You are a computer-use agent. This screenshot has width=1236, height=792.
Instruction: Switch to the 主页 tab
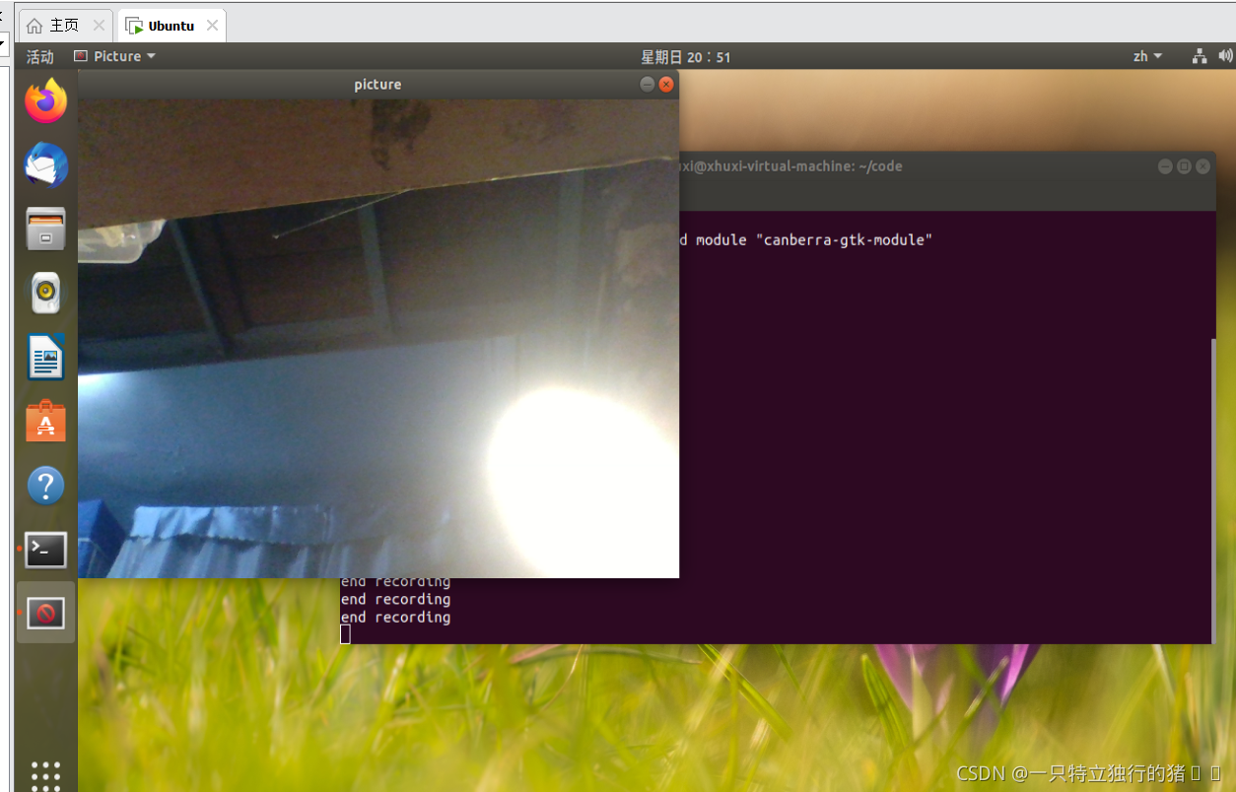65,26
